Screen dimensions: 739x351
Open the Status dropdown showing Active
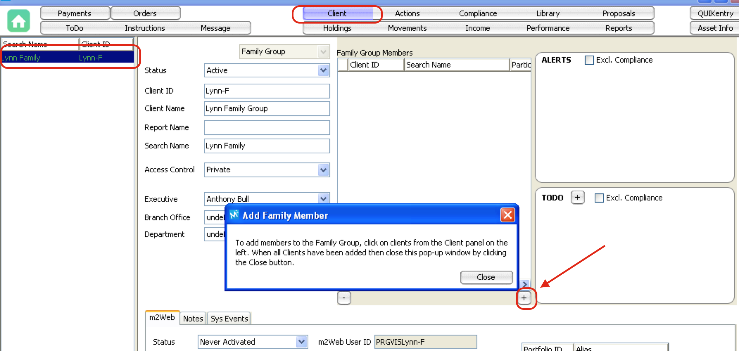tap(323, 70)
